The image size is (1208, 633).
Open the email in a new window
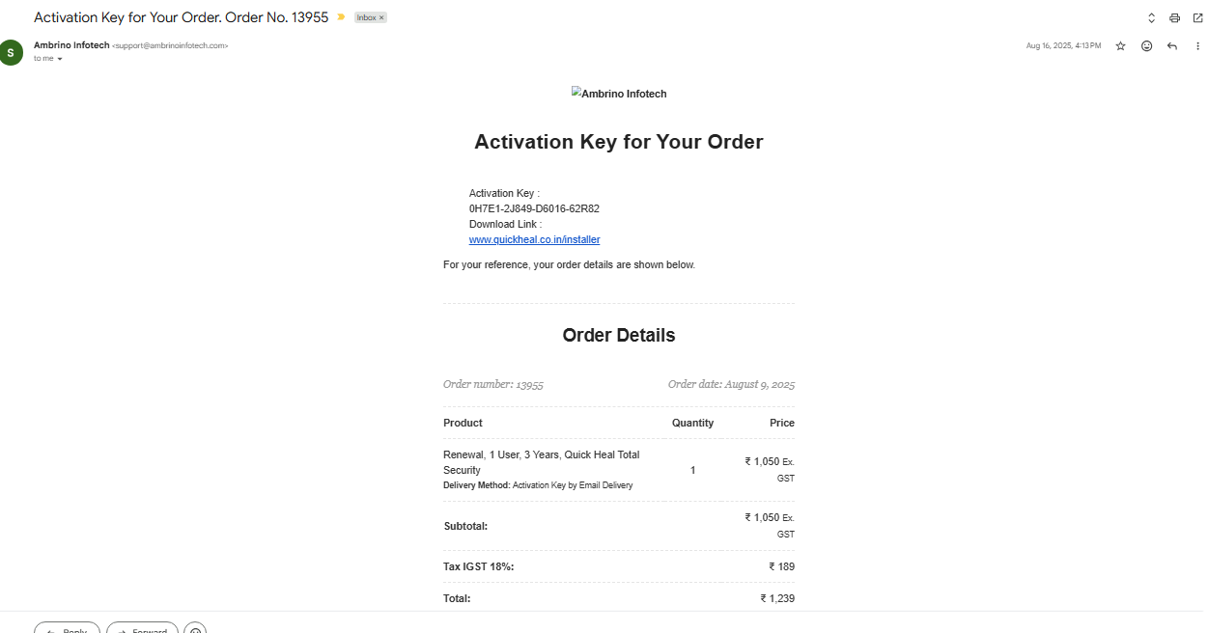(x=1197, y=18)
